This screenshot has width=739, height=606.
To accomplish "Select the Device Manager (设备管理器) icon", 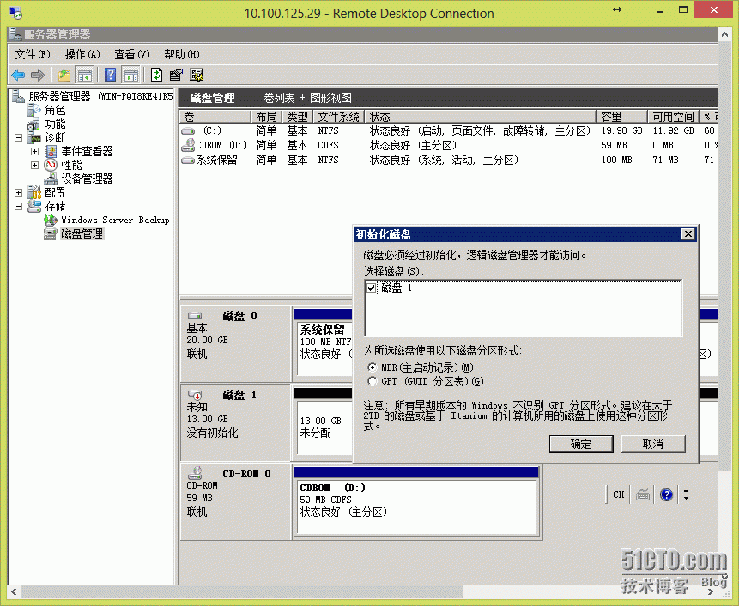I will click(51, 179).
